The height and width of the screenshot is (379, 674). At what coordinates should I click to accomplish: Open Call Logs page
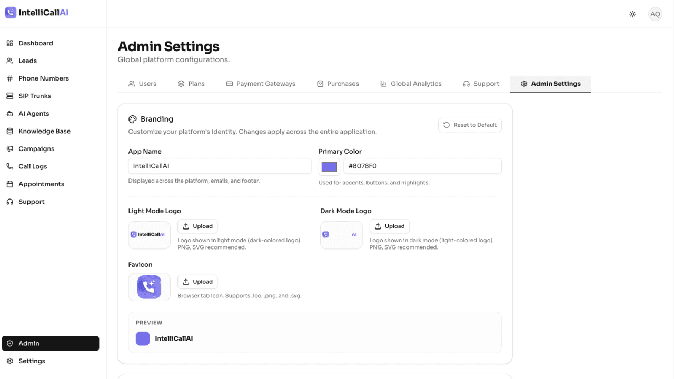51,166
